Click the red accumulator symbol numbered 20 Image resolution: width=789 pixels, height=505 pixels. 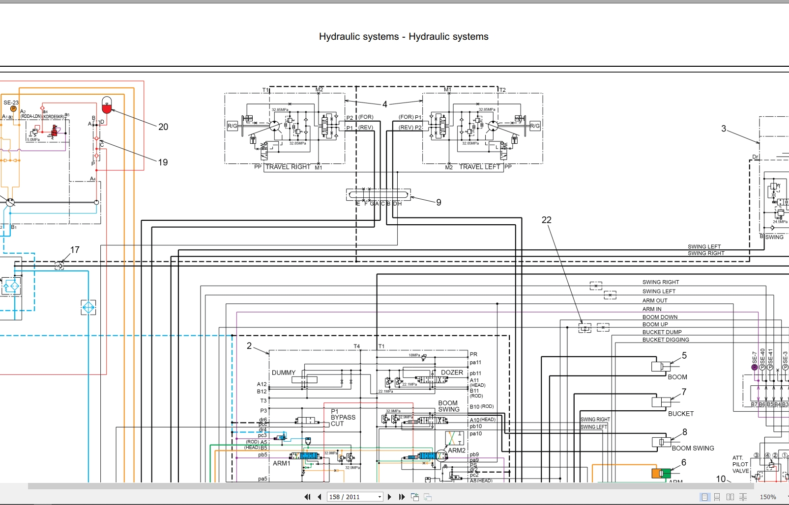[x=107, y=105]
